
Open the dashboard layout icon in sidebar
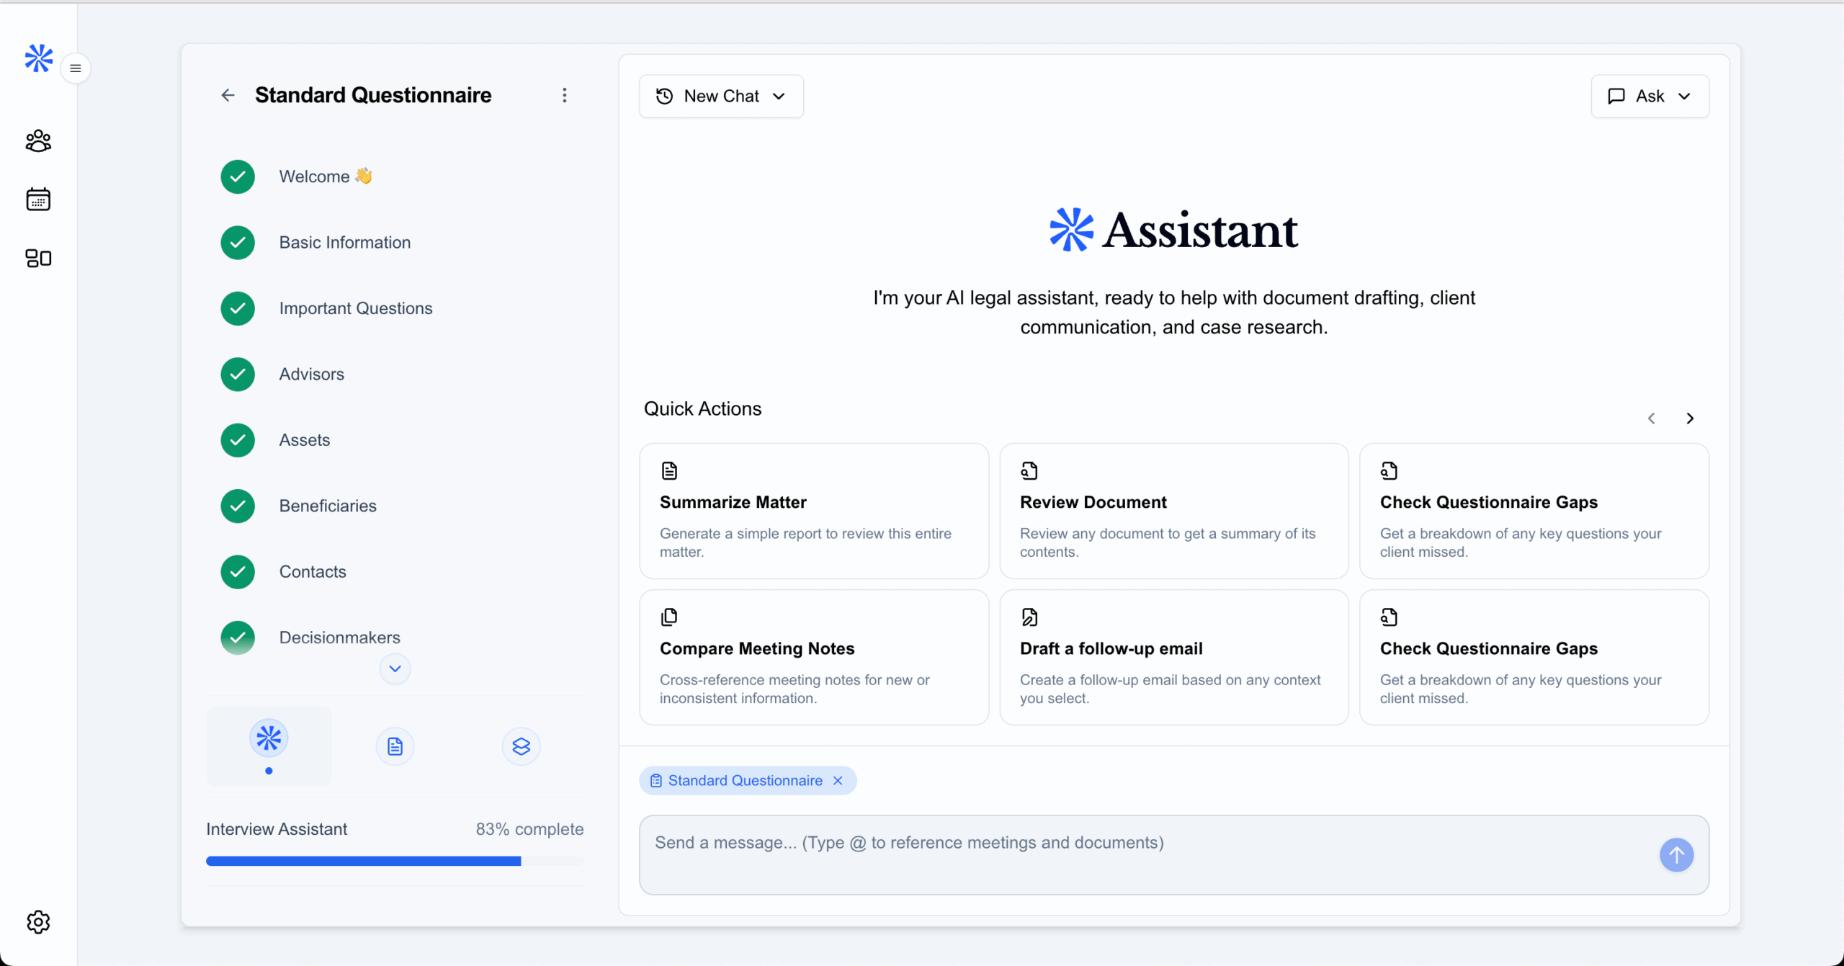tap(38, 258)
